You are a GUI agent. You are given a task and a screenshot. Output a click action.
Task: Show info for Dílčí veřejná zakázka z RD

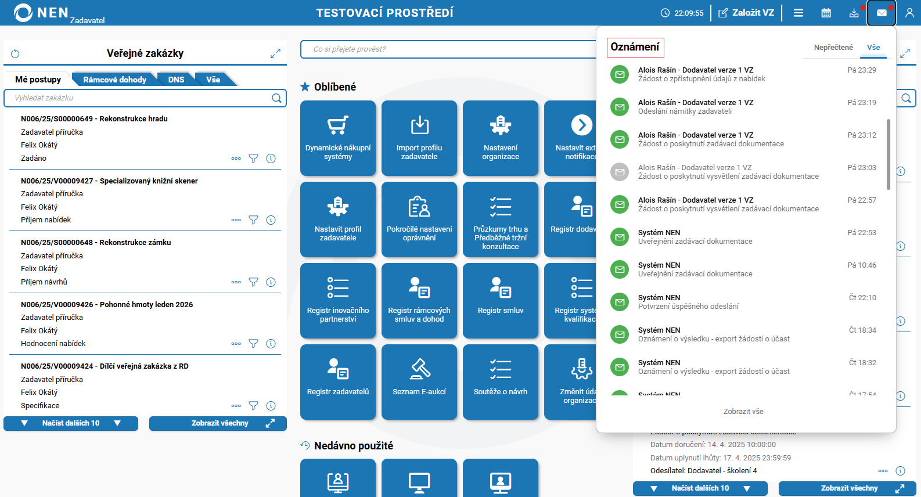[x=271, y=406]
